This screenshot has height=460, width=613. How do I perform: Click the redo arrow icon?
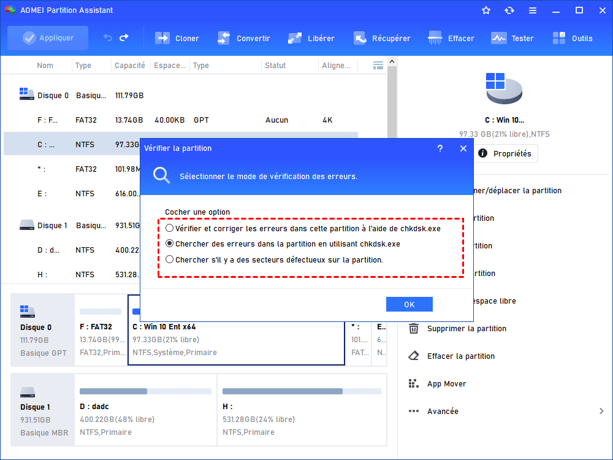tap(124, 38)
